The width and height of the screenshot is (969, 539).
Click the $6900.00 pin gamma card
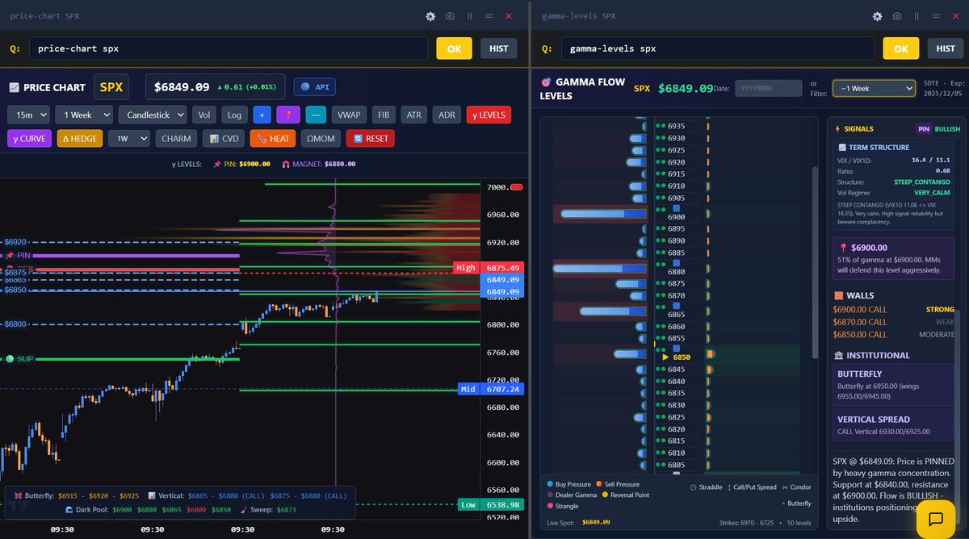[894, 259]
